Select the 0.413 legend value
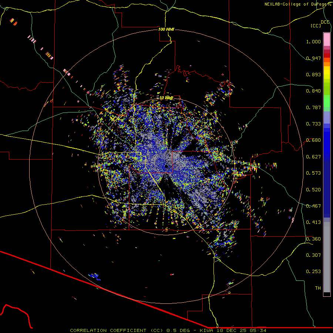This screenshot has height=333, width=333. coord(313,222)
